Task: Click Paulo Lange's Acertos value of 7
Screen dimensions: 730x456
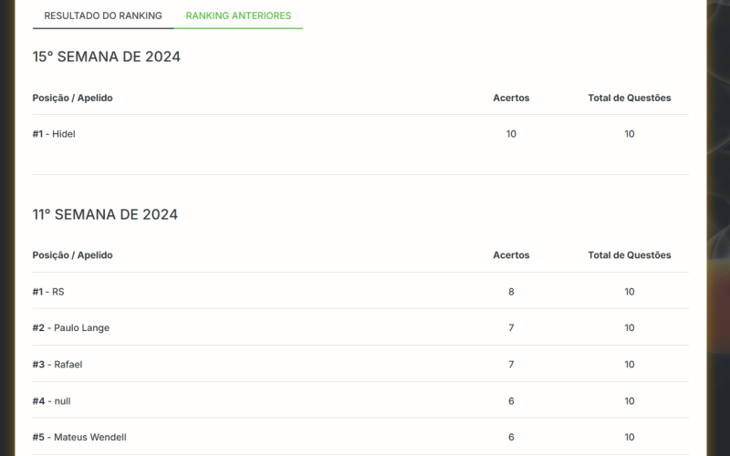Action: coord(511,328)
